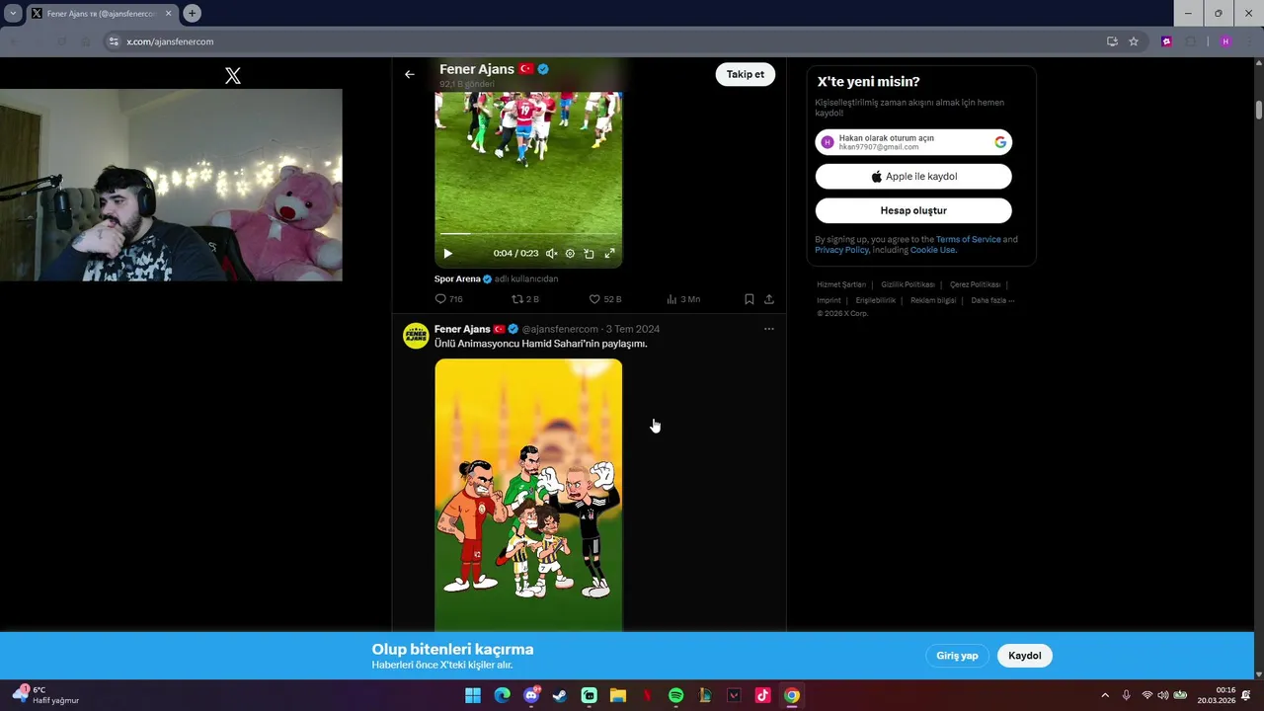Open File Explorer from taskbar
The image size is (1264, 711).
point(618,695)
